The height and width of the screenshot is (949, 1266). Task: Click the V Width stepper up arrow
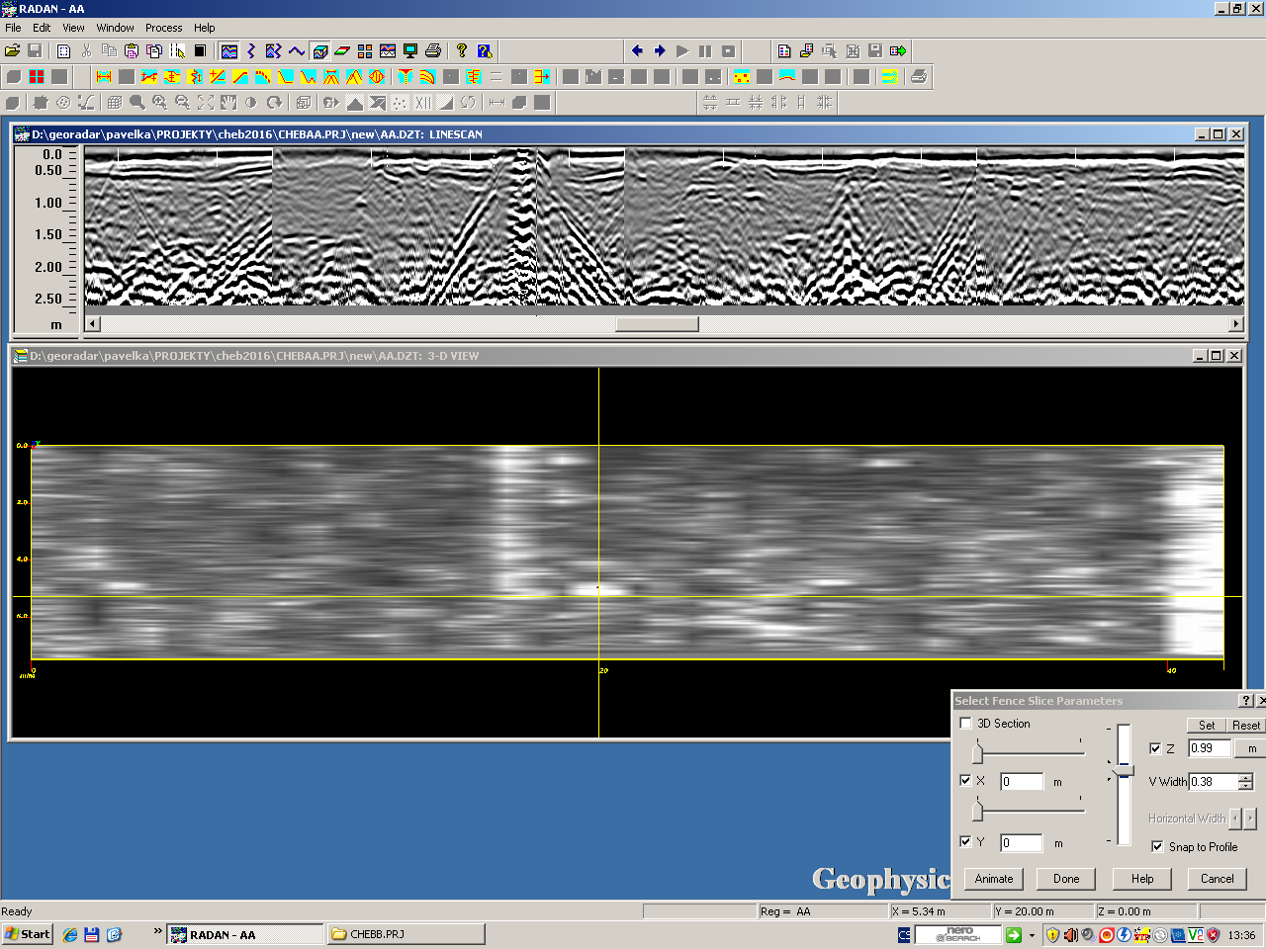[1245, 777]
